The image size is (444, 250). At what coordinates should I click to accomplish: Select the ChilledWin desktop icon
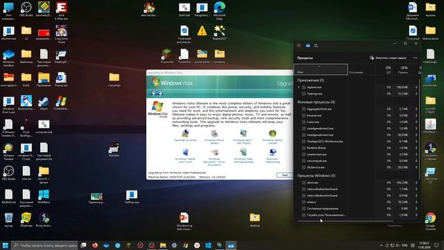[x=61, y=103]
